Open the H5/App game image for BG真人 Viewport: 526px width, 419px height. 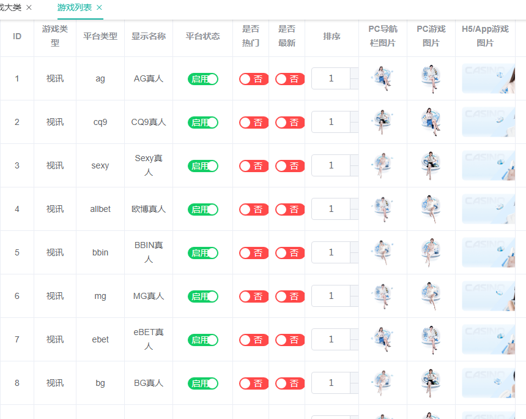[489, 383]
